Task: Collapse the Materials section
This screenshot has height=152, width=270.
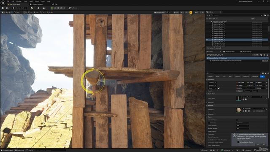Action: pos(207,106)
